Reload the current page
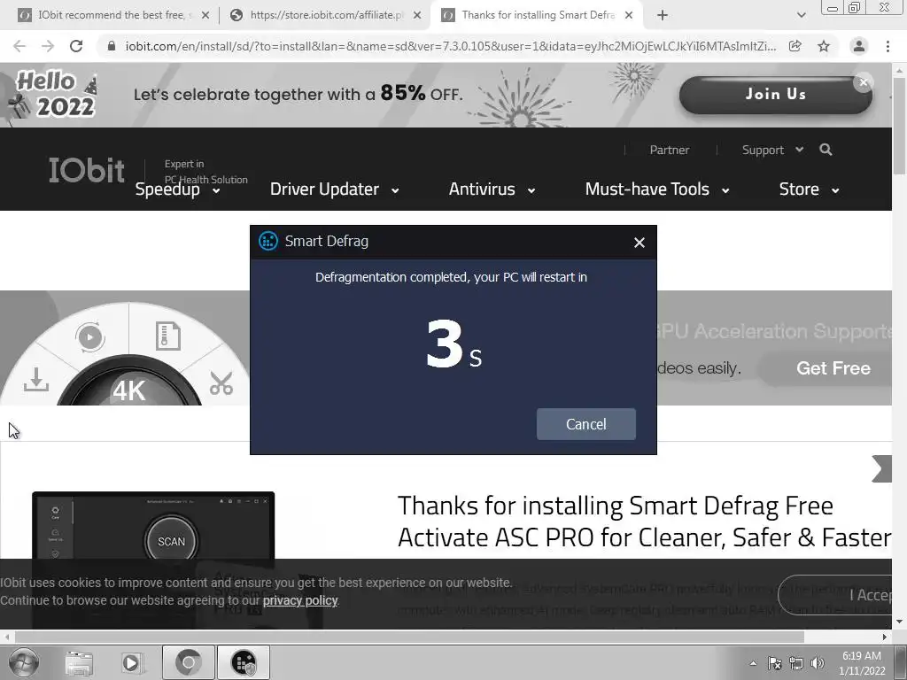The height and width of the screenshot is (680, 907). click(x=76, y=46)
